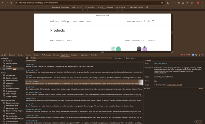Image resolution: width=205 pixels, height=124 pixels.
Task: Open the store shopping cart icon
Action: pyautogui.click(x=153, y=21)
